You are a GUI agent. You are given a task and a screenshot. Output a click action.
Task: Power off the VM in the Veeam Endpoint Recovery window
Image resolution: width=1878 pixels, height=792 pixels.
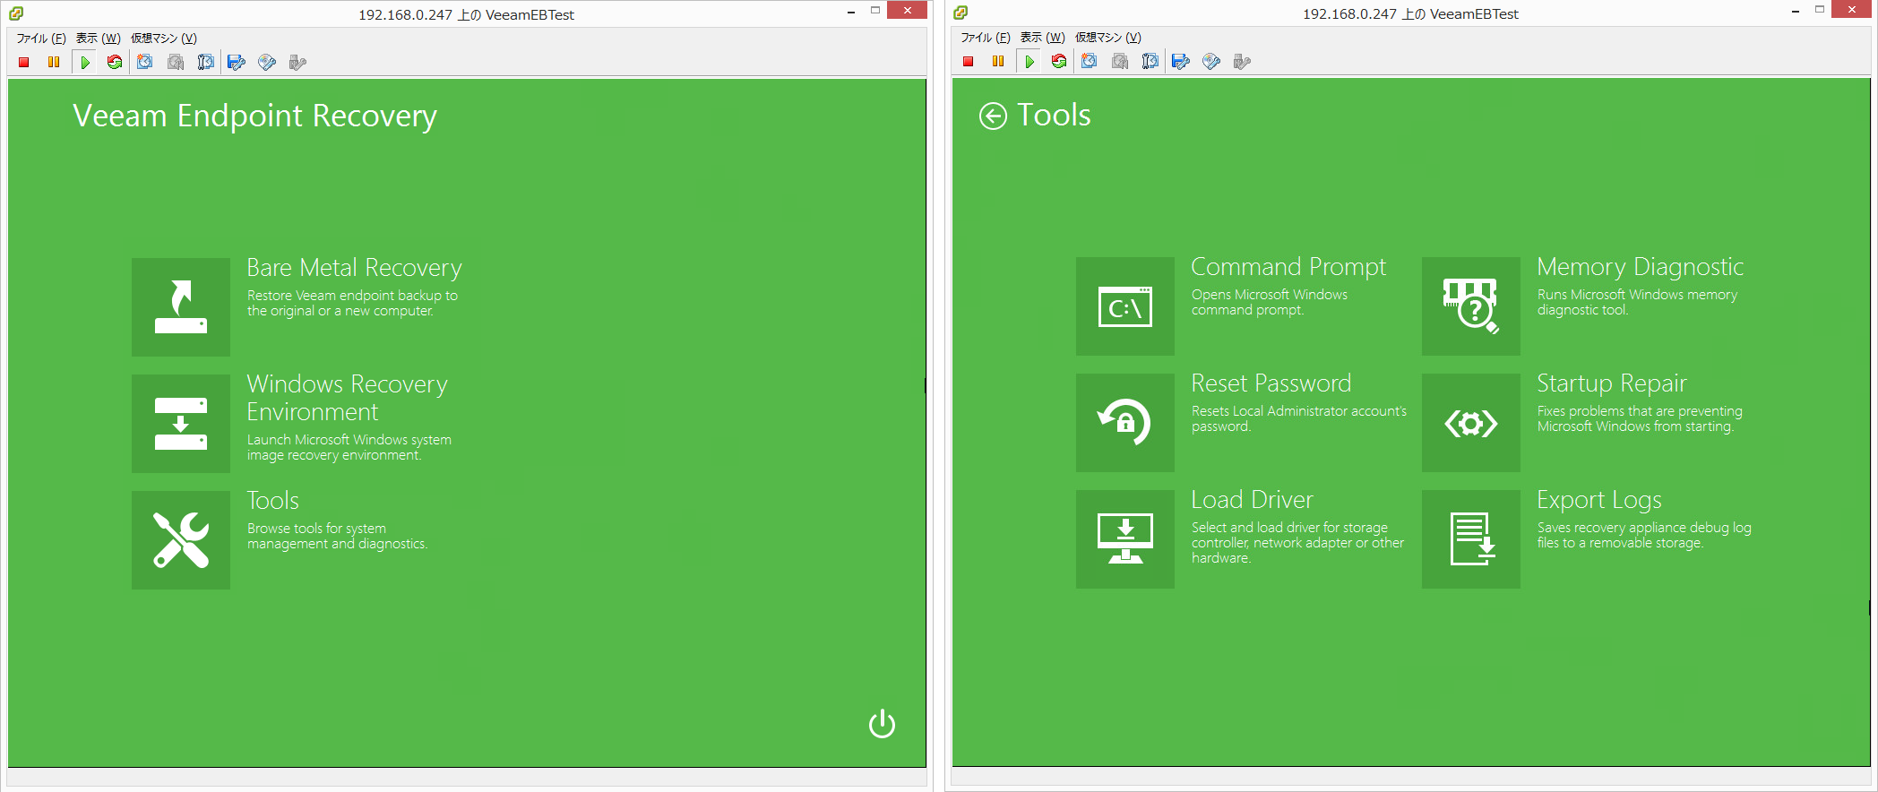(x=24, y=62)
